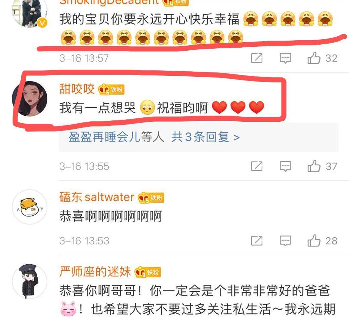Expand 共3条回复 replies thread
This screenshot has height=317, width=349.
tap(206, 137)
